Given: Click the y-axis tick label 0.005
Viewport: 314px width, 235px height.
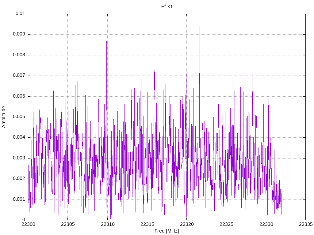Looking at the screenshot, I should point(19,117).
